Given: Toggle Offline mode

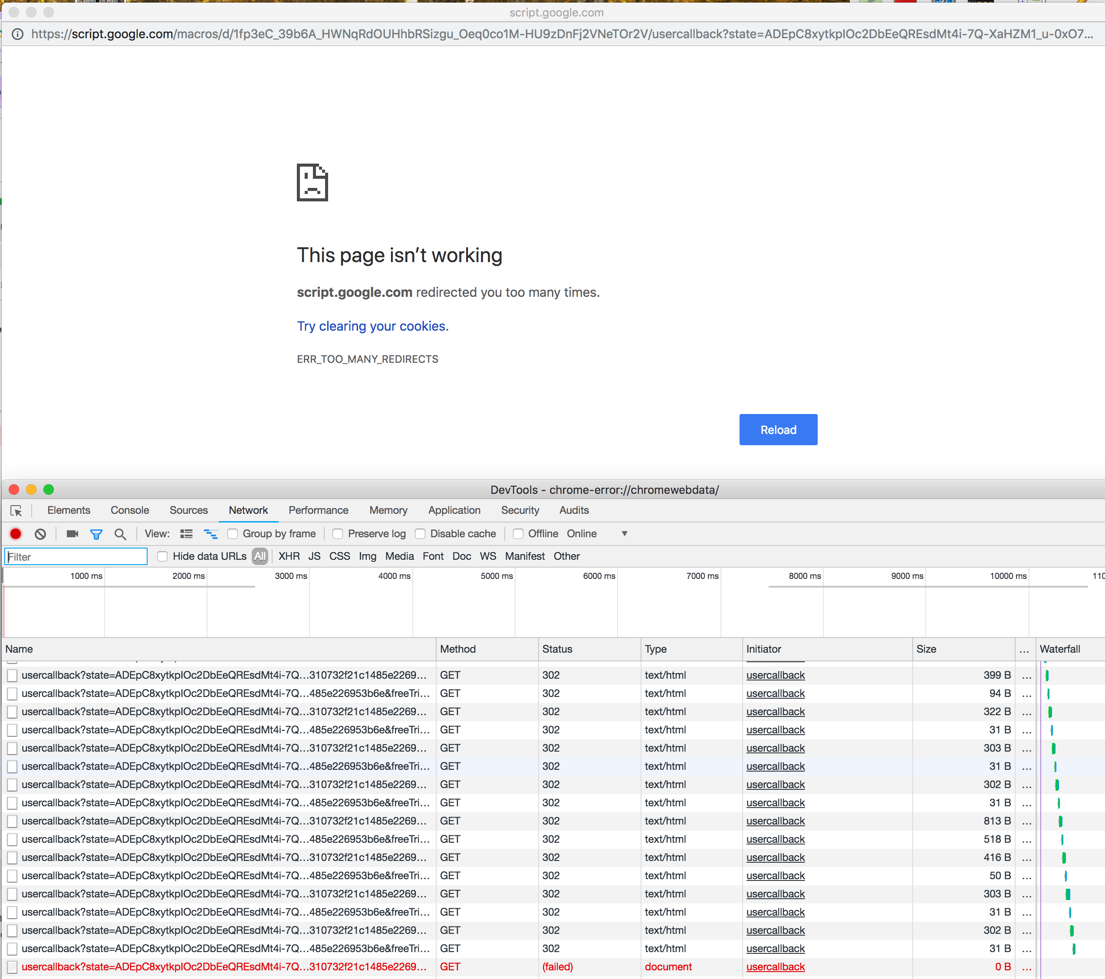Looking at the screenshot, I should pos(517,534).
